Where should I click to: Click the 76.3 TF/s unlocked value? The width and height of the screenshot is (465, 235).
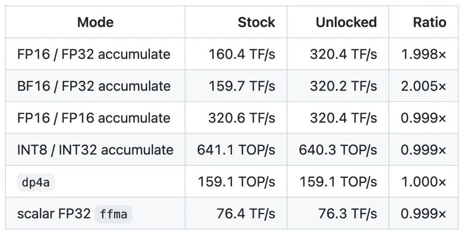pyautogui.click(x=348, y=214)
